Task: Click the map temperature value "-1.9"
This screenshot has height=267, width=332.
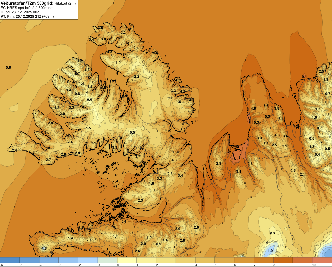Action: (x=270, y=251)
